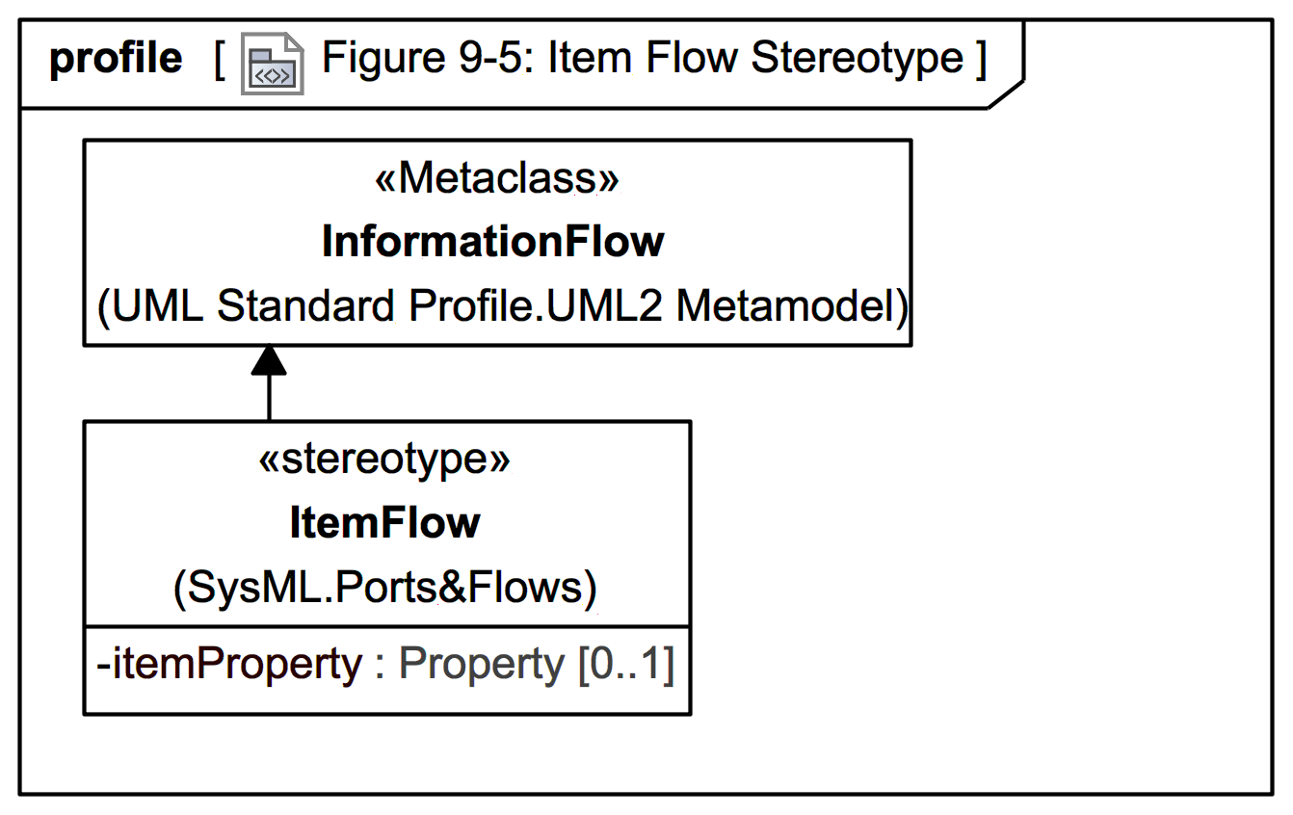Select the -itemProperty attribute name
1293x815 pixels.
coord(229,664)
